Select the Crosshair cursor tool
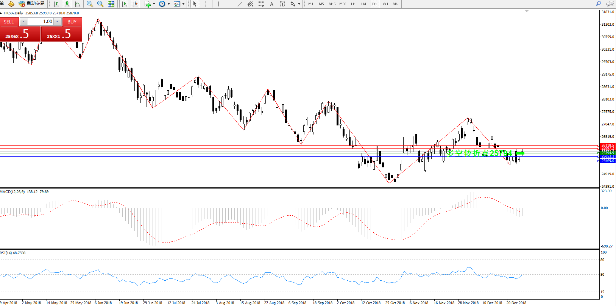Screen dimensions: 616x306 click(x=206, y=4)
